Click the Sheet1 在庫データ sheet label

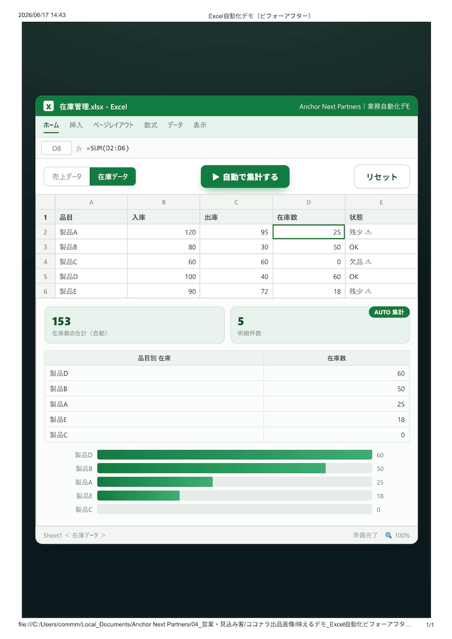(x=74, y=535)
